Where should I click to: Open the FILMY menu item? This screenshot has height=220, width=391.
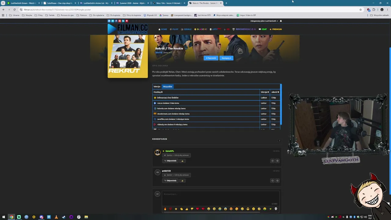pos(174,29)
